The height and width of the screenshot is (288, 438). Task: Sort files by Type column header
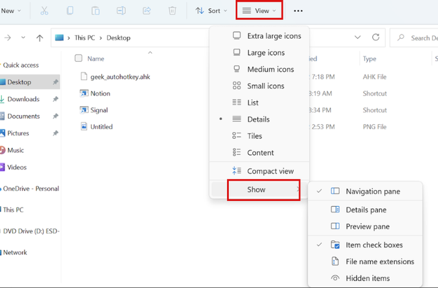[369, 59]
